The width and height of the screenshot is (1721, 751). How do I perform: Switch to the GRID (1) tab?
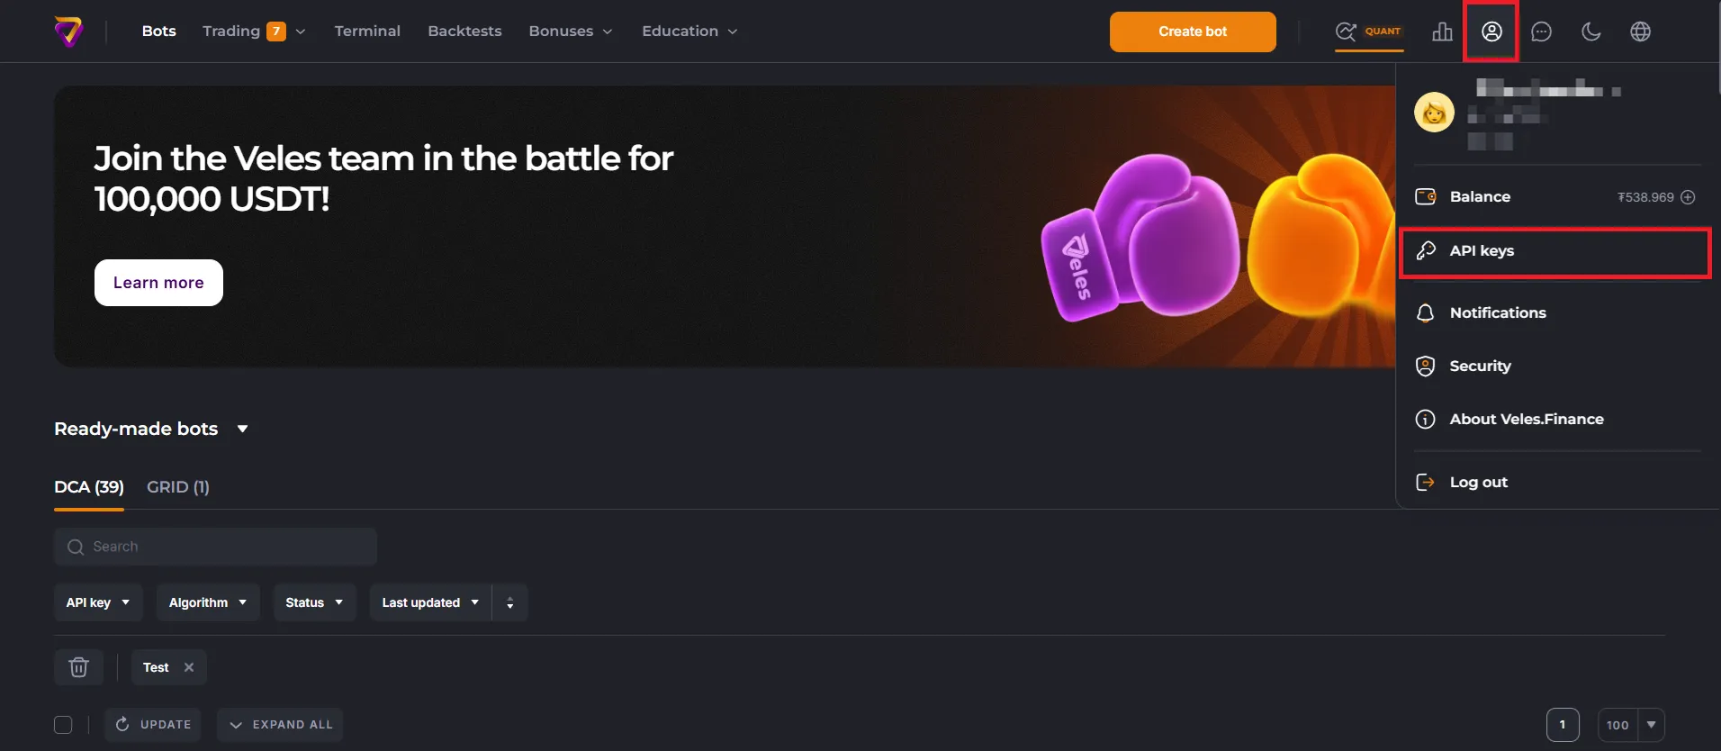click(178, 487)
